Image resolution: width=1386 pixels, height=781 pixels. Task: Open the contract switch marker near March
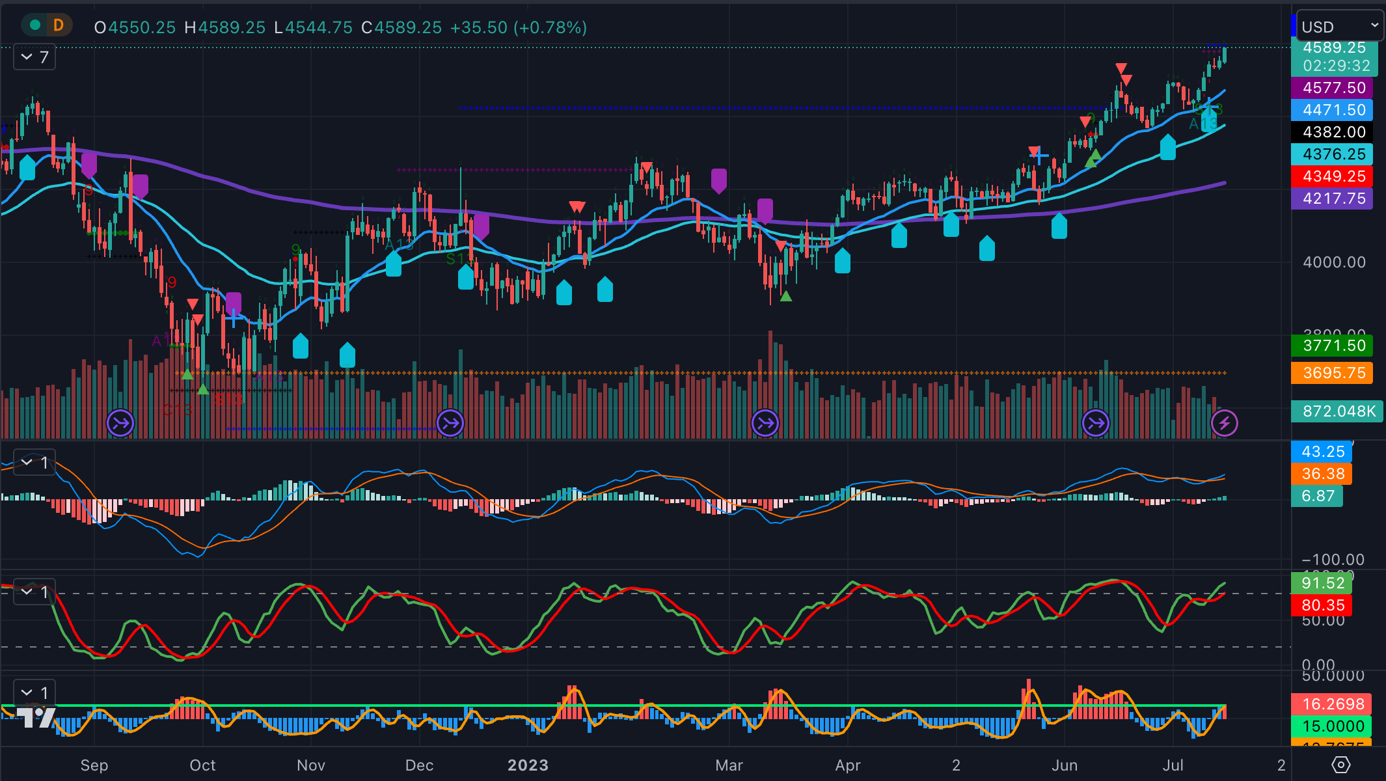tap(765, 424)
